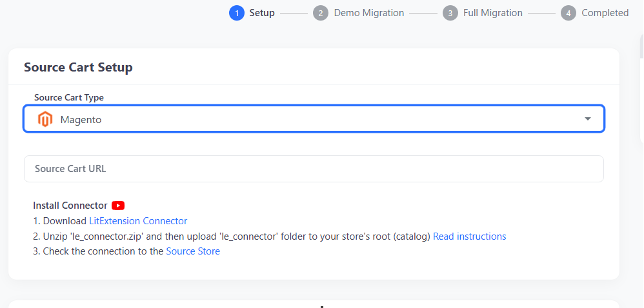
Task: Click the step 4 circle icon
Action: [569, 13]
